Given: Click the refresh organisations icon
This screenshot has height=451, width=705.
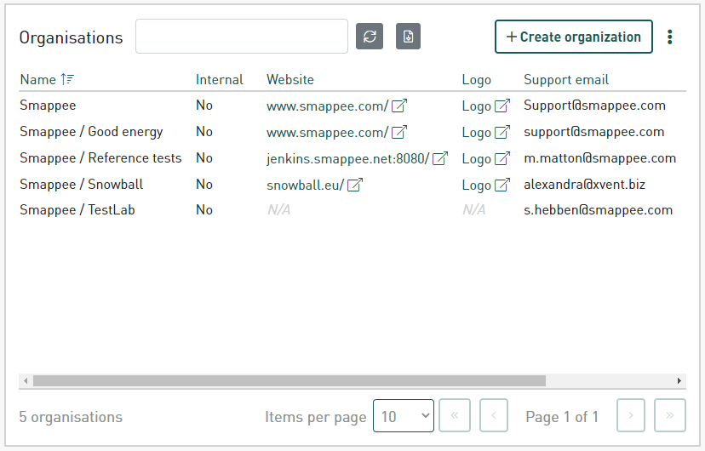Looking at the screenshot, I should coord(370,37).
